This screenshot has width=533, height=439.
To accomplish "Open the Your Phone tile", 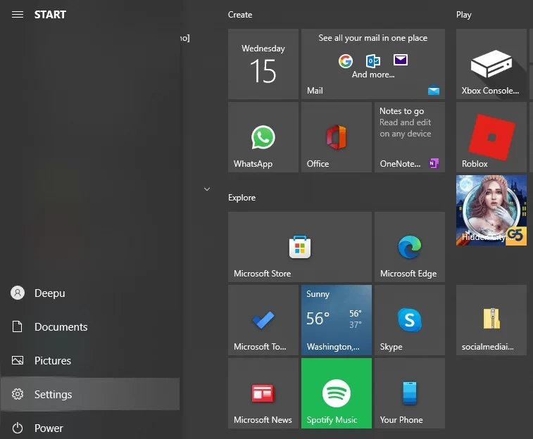I will point(410,393).
